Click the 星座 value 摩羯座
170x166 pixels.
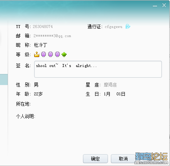coord(111,85)
